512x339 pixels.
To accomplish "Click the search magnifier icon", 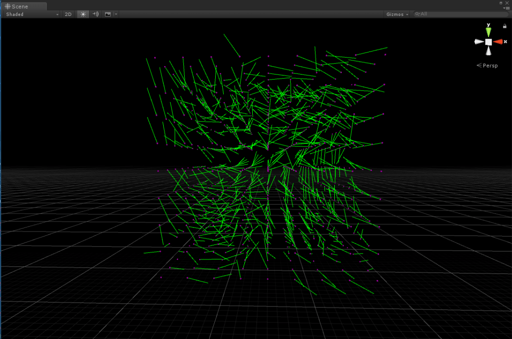I will [417, 14].
